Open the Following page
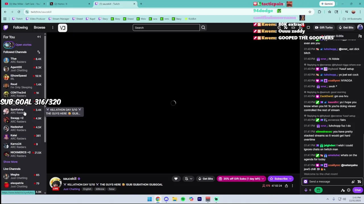Screen dimensions: 364x204 pos(20,27)
